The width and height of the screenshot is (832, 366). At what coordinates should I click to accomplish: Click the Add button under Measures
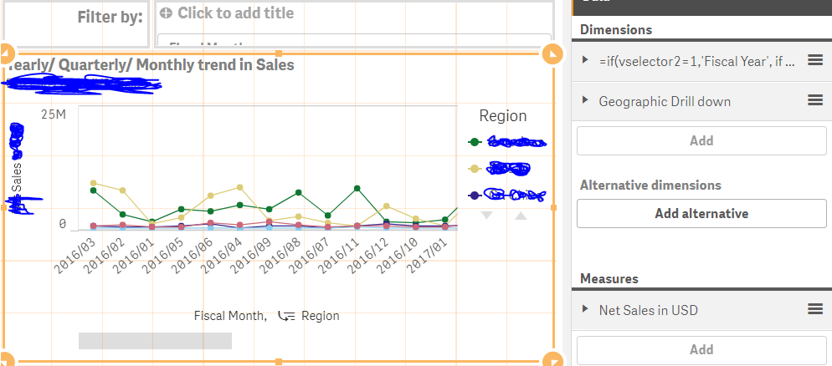(701, 349)
